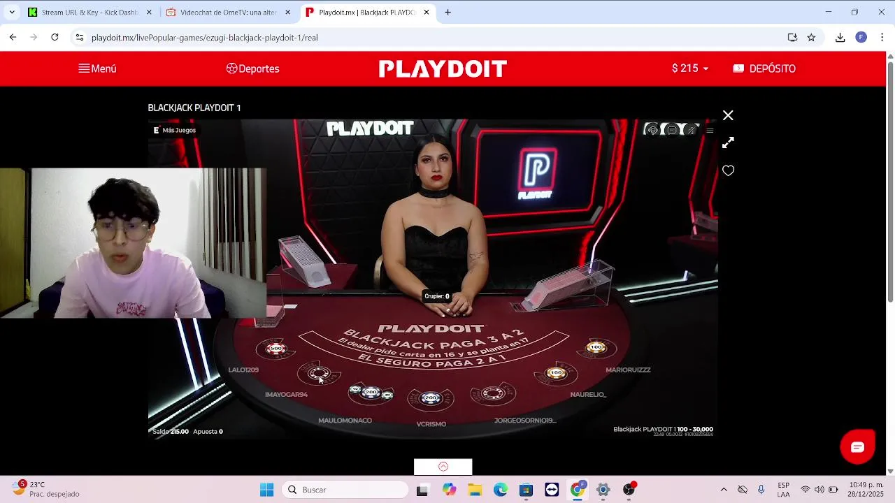
Task: Click MARIORUIZZZ's 100 chip spot
Action: [x=596, y=347]
